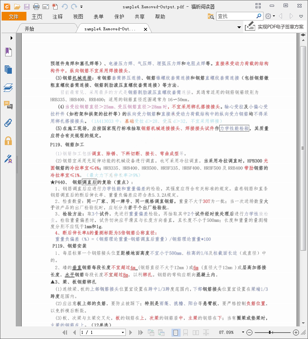Click the vertical scrollbar down arrow
This screenshot has height=339, width=308.
tap(303, 323)
